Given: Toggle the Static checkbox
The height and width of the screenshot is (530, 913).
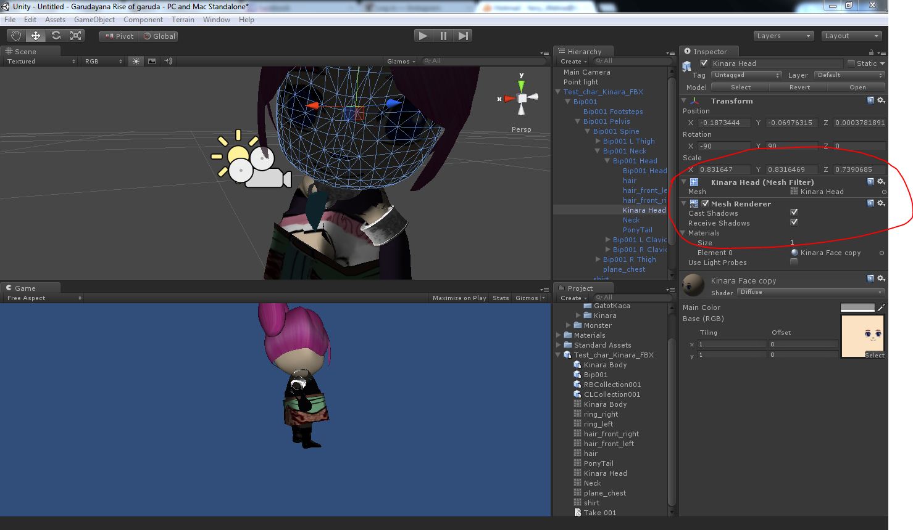Looking at the screenshot, I should click(x=851, y=63).
